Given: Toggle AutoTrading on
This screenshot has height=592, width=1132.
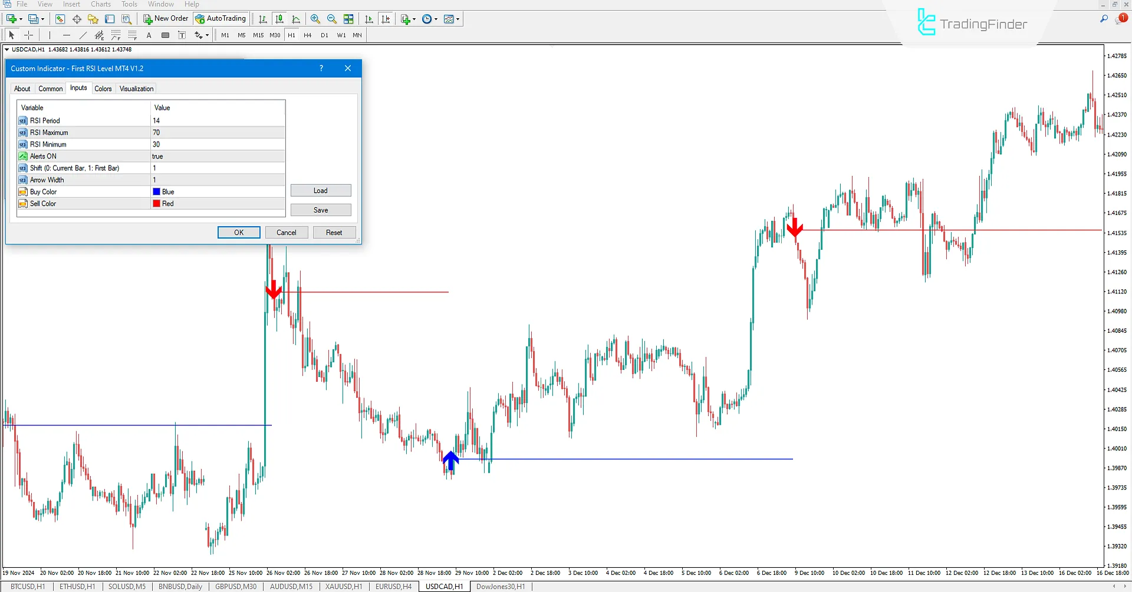Looking at the screenshot, I should (x=221, y=18).
